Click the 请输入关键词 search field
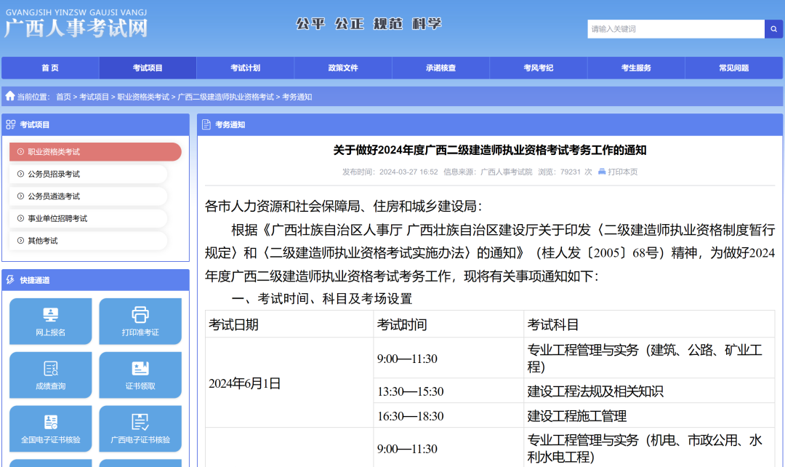This screenshot has height=467, width=785. [x=669, y=29]
